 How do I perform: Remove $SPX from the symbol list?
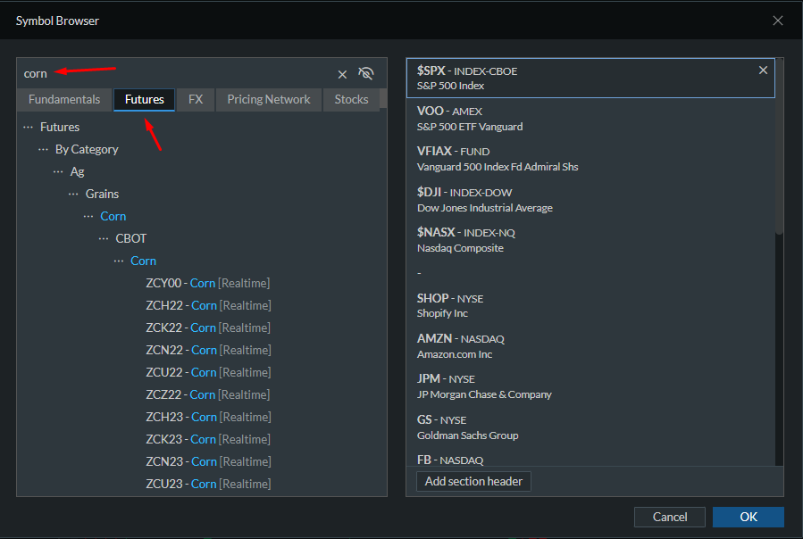tap(763, 70)
